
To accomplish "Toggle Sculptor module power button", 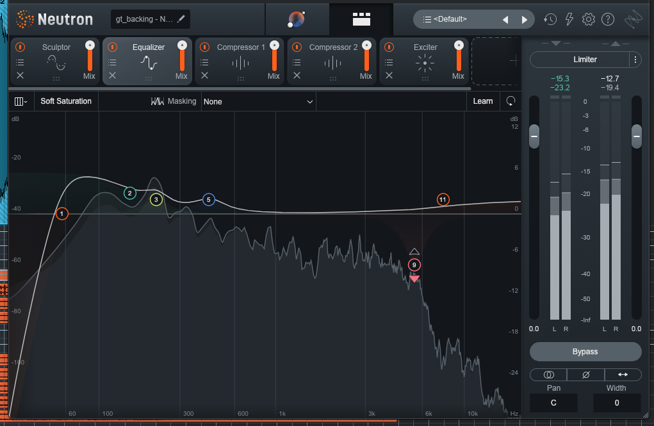I will tap(20, 47).
